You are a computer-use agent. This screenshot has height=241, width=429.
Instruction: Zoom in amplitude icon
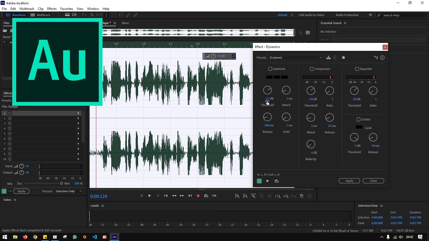pos(237,196)
